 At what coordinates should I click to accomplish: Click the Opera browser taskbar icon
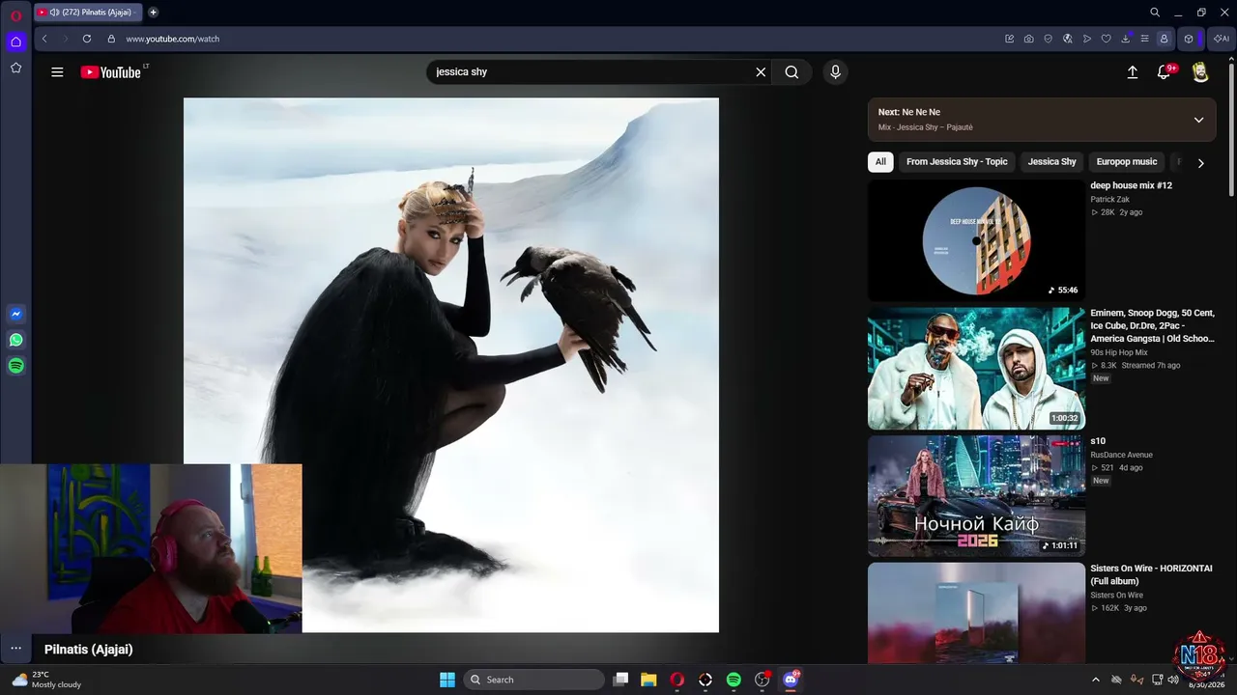[676, 680]
